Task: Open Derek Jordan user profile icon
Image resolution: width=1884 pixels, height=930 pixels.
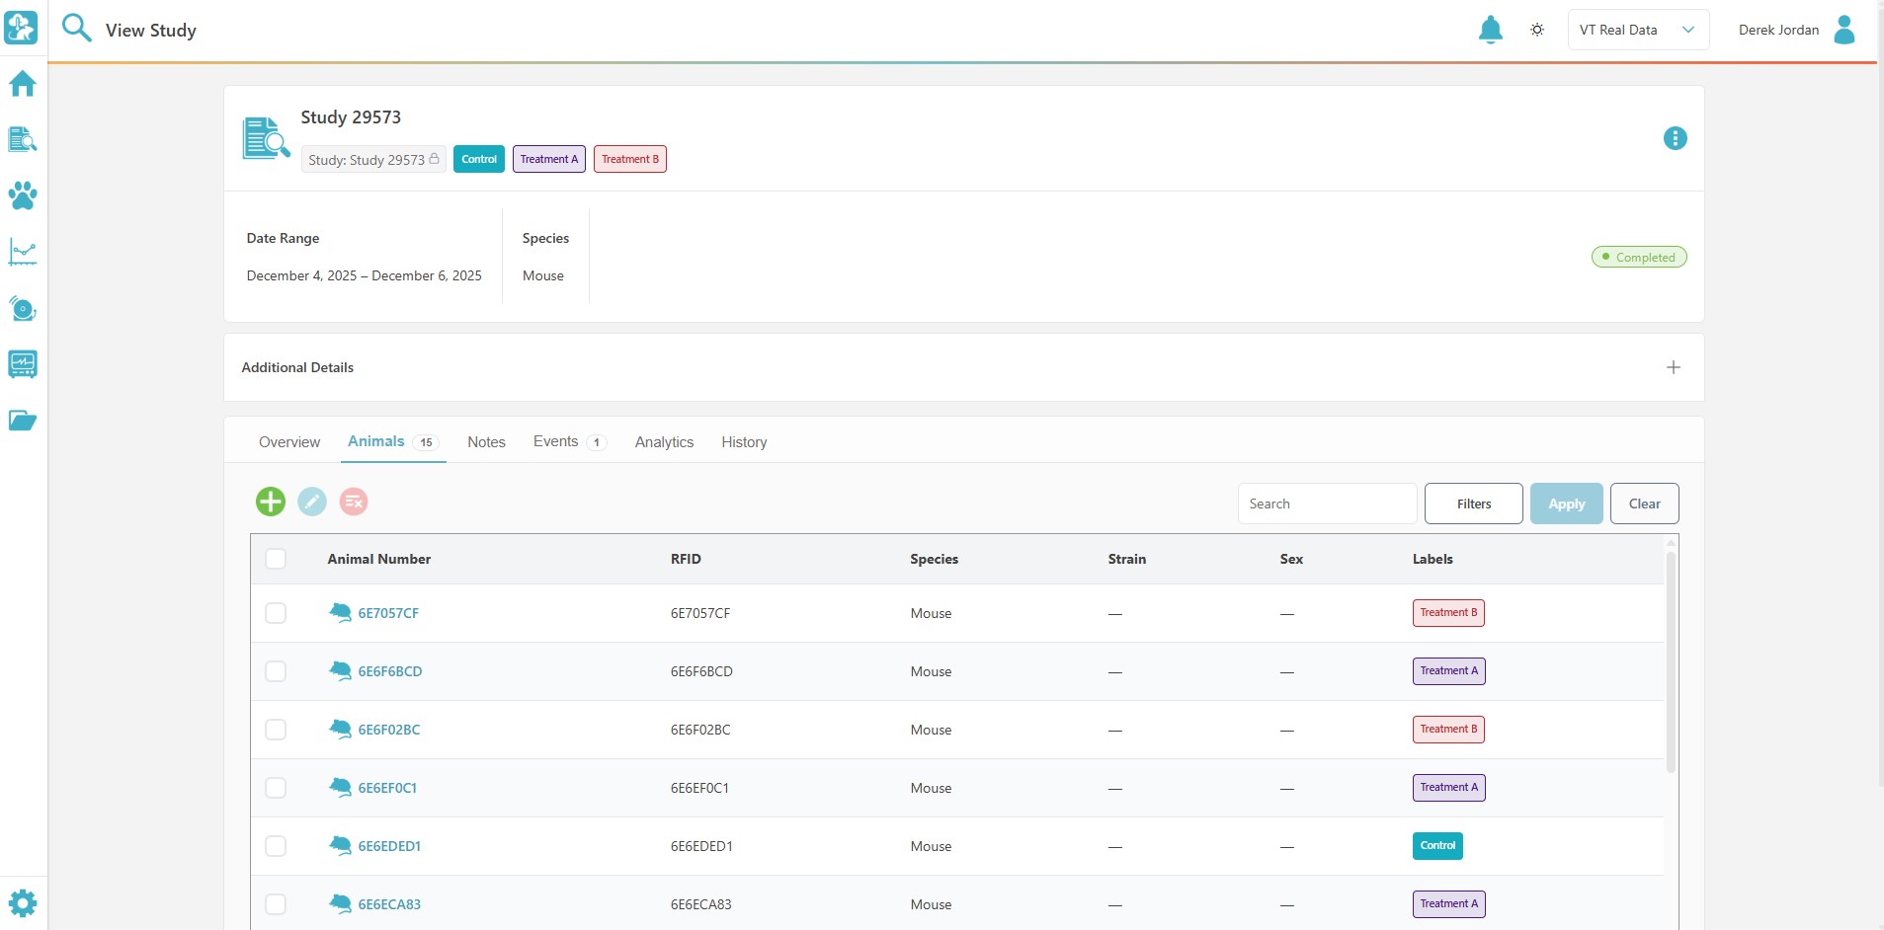Action: (x=1843, y=30)
